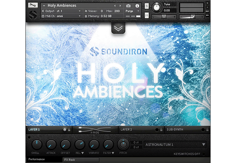The height and width of the screenshot is (163, 236).
Task: Toggle Layer 1 power button
Action: pos(65,130)
